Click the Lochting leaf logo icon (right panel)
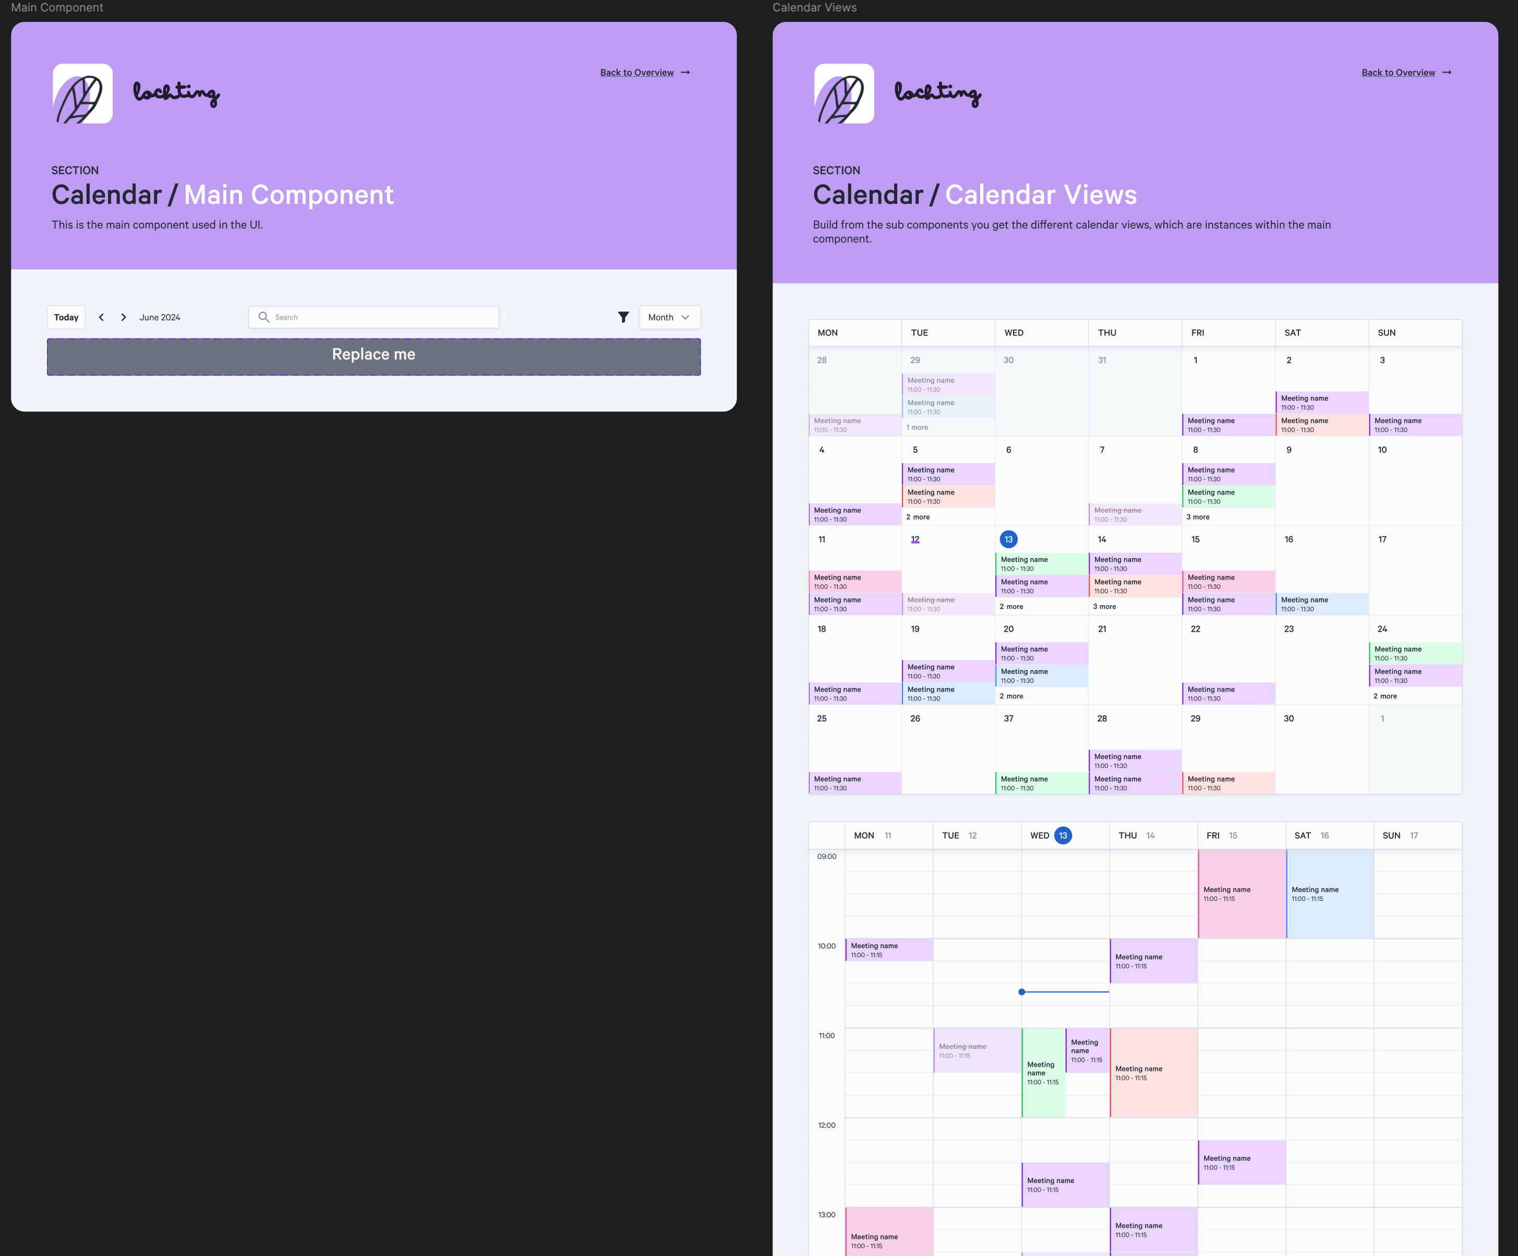The image size is (1518, 1256). coord(842,92)
